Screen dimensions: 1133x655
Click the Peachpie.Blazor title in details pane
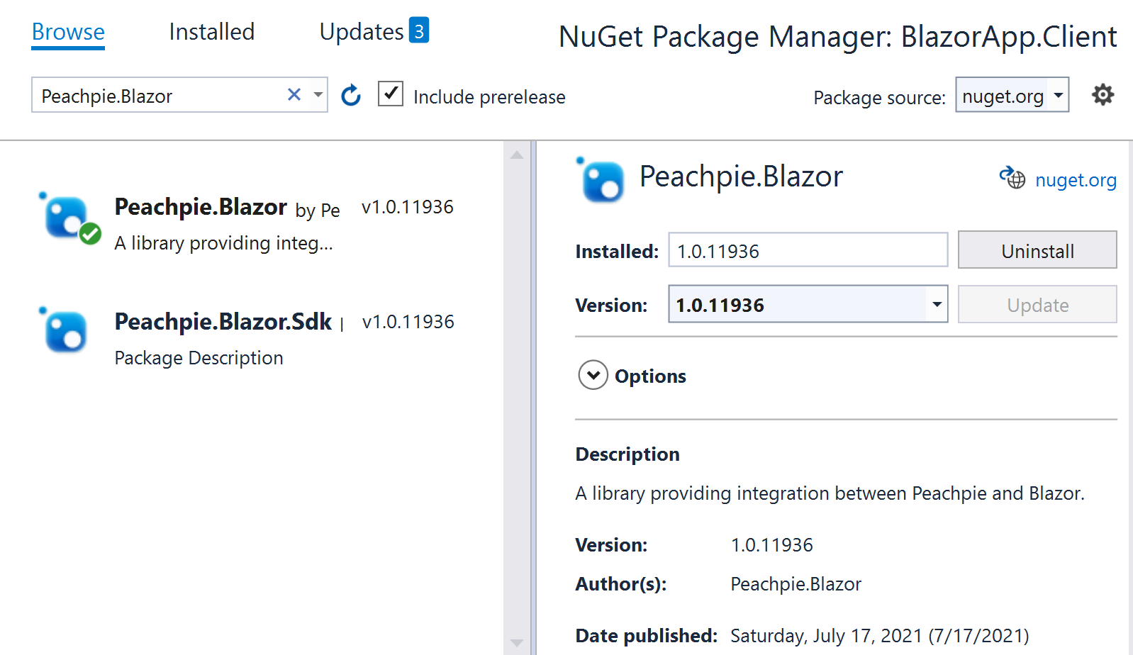coord(741,177)
